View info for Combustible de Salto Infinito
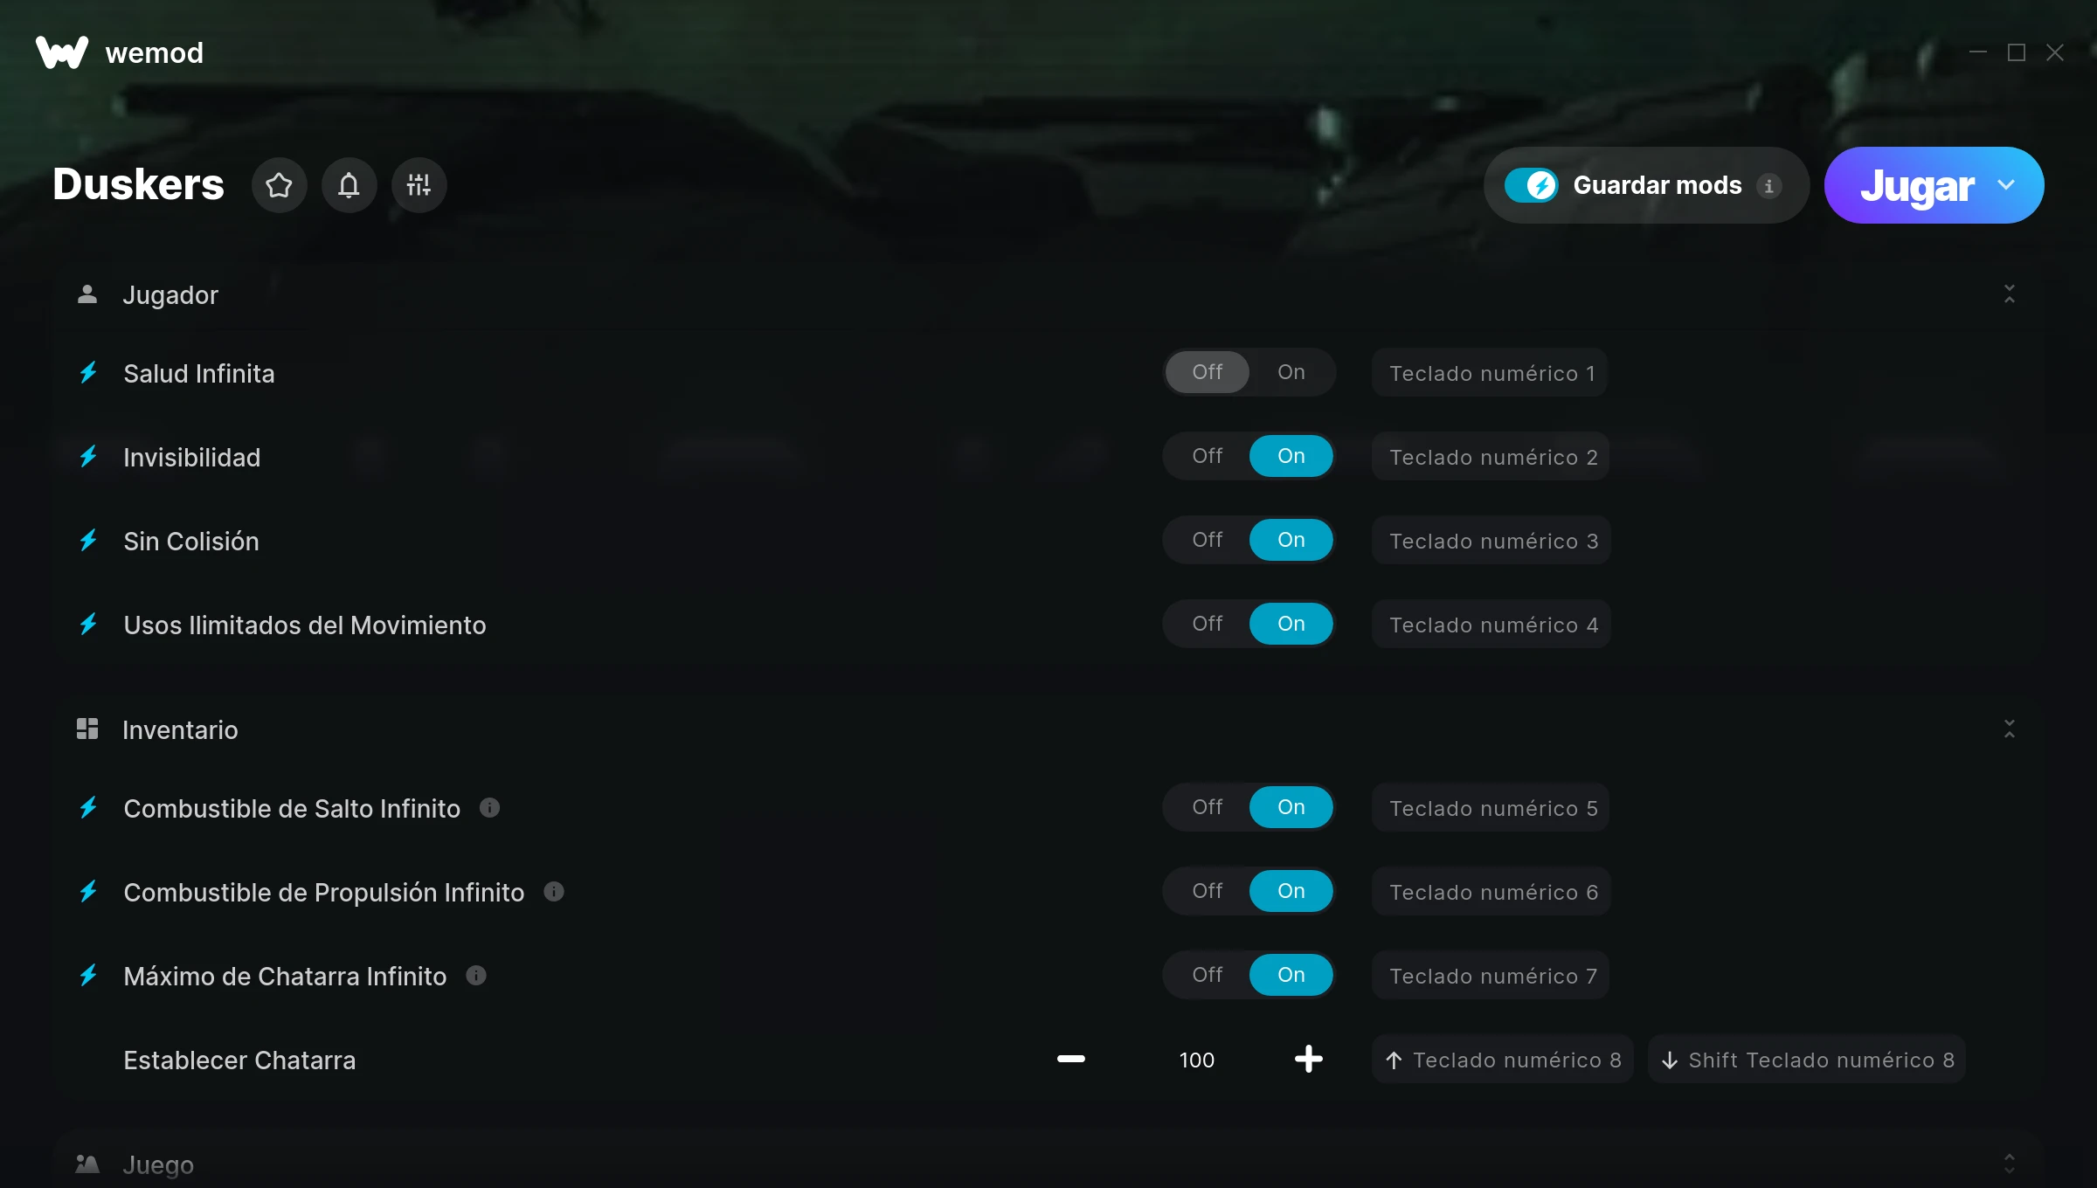This screenshot has height=1188, width=2097. [489, 808]
